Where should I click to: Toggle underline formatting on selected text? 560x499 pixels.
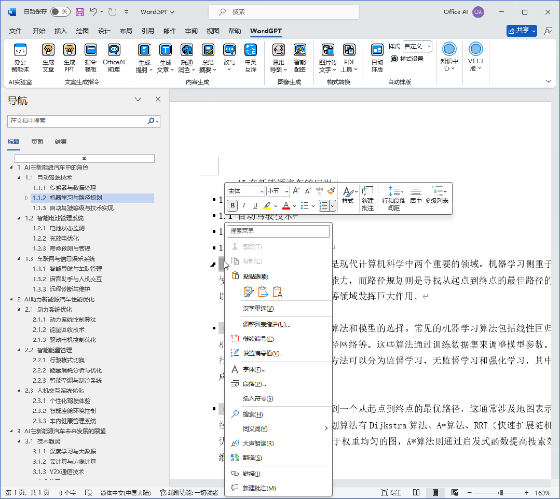[x=255, y=206]
